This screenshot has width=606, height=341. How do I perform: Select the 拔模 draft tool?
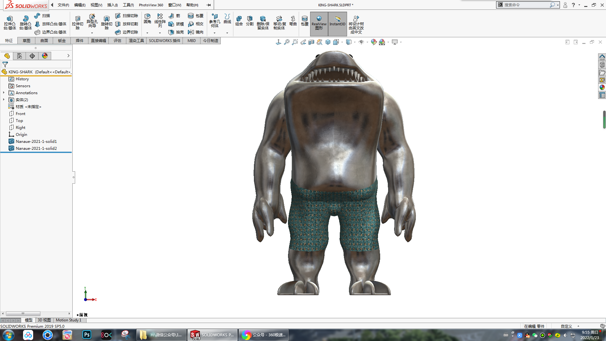coord(176,24)
